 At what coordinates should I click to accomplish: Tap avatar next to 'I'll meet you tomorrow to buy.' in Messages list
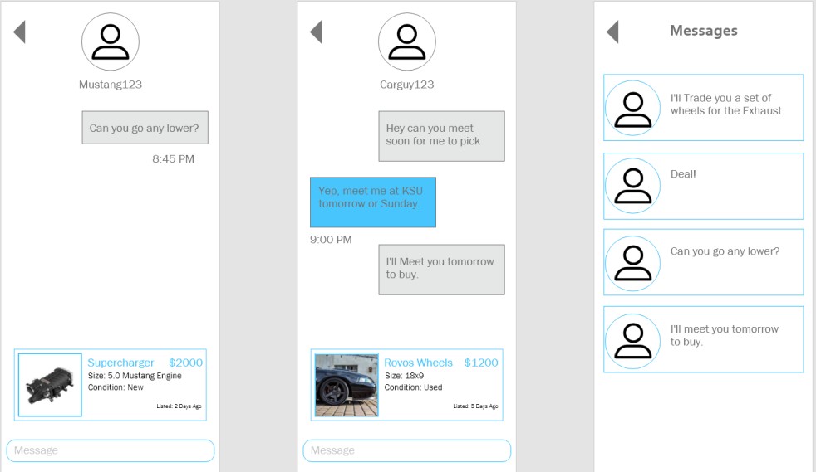coord(633,341)
